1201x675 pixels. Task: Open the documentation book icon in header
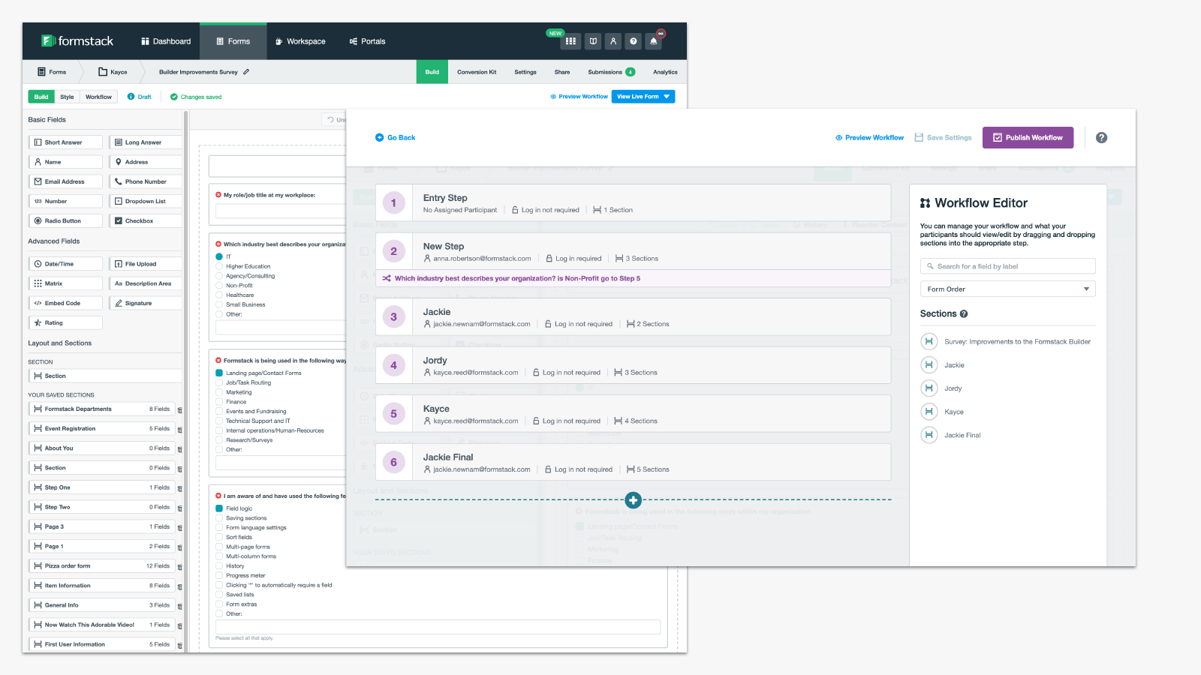(x=593, y=41)
